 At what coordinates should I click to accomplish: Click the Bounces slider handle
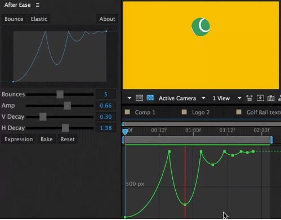coord(60,95)
